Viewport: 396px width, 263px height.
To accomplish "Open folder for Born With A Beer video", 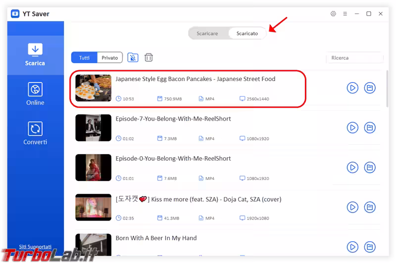I will 369,247.
